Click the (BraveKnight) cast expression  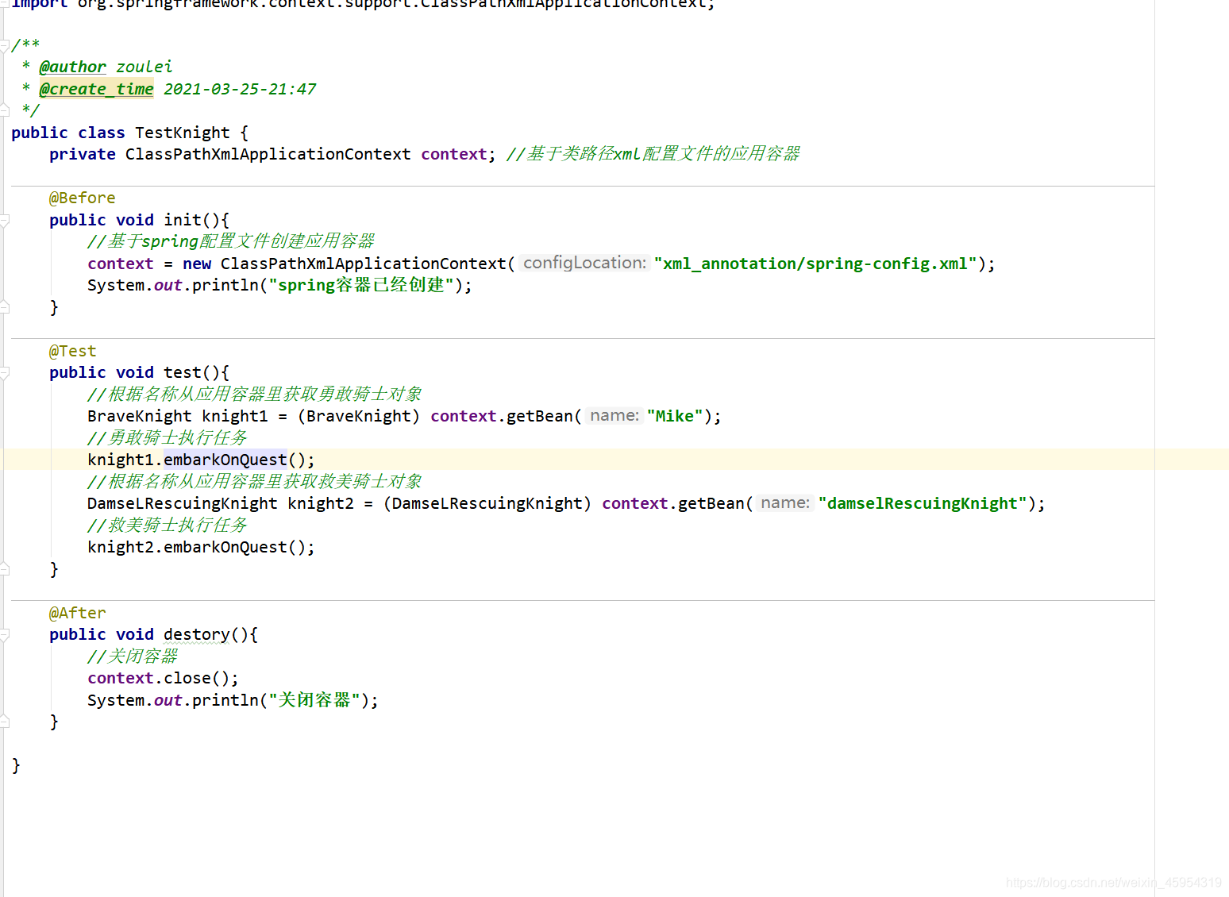pyautogui.click(x=359, y=416)
